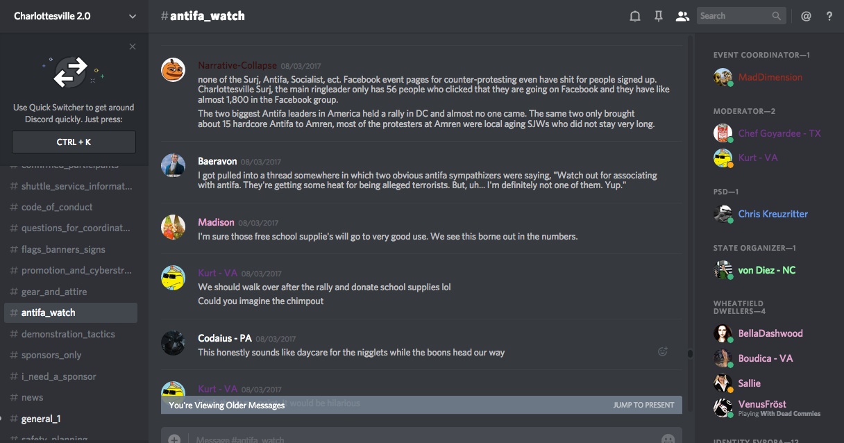Open MadDimension's member profile
The width and height of the screenshot is (844, 443).
coord(770,77)
